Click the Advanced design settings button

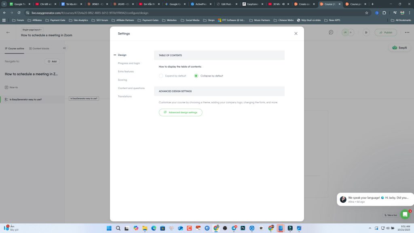(x=181, y=112)
